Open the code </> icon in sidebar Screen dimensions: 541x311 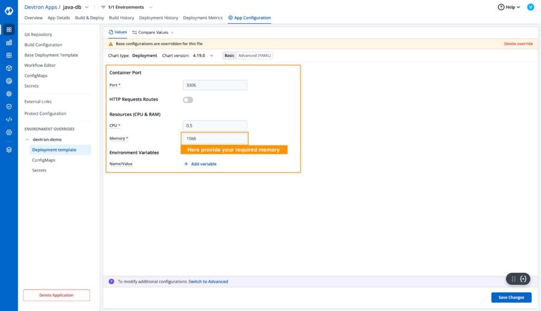coord(8,119)
